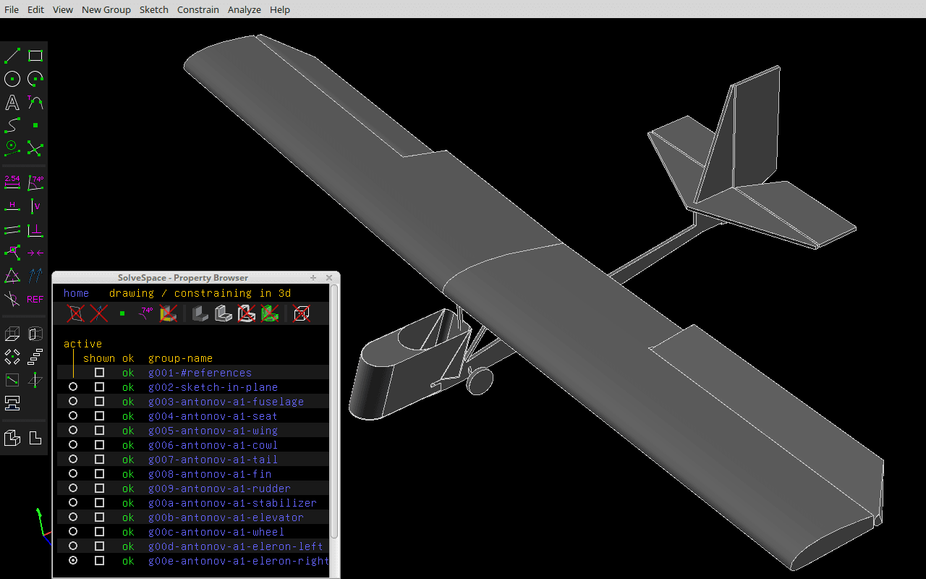Toggle visibility of constraints in Property Browser
The height and width of the screenshot is (579, 926).
[x=147, y=313]
